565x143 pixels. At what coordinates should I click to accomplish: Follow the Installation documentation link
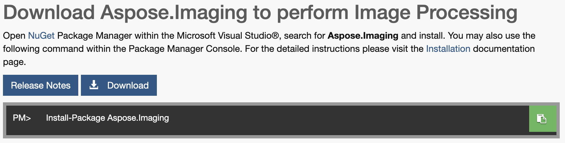pos(448,49)
